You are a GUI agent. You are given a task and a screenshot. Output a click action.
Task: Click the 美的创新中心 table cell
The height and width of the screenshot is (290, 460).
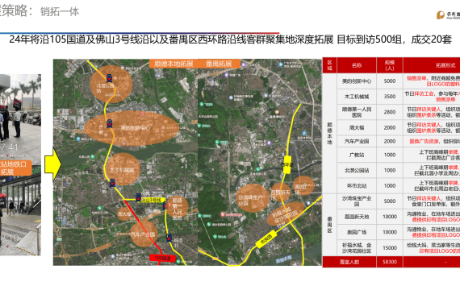(357, 81)
